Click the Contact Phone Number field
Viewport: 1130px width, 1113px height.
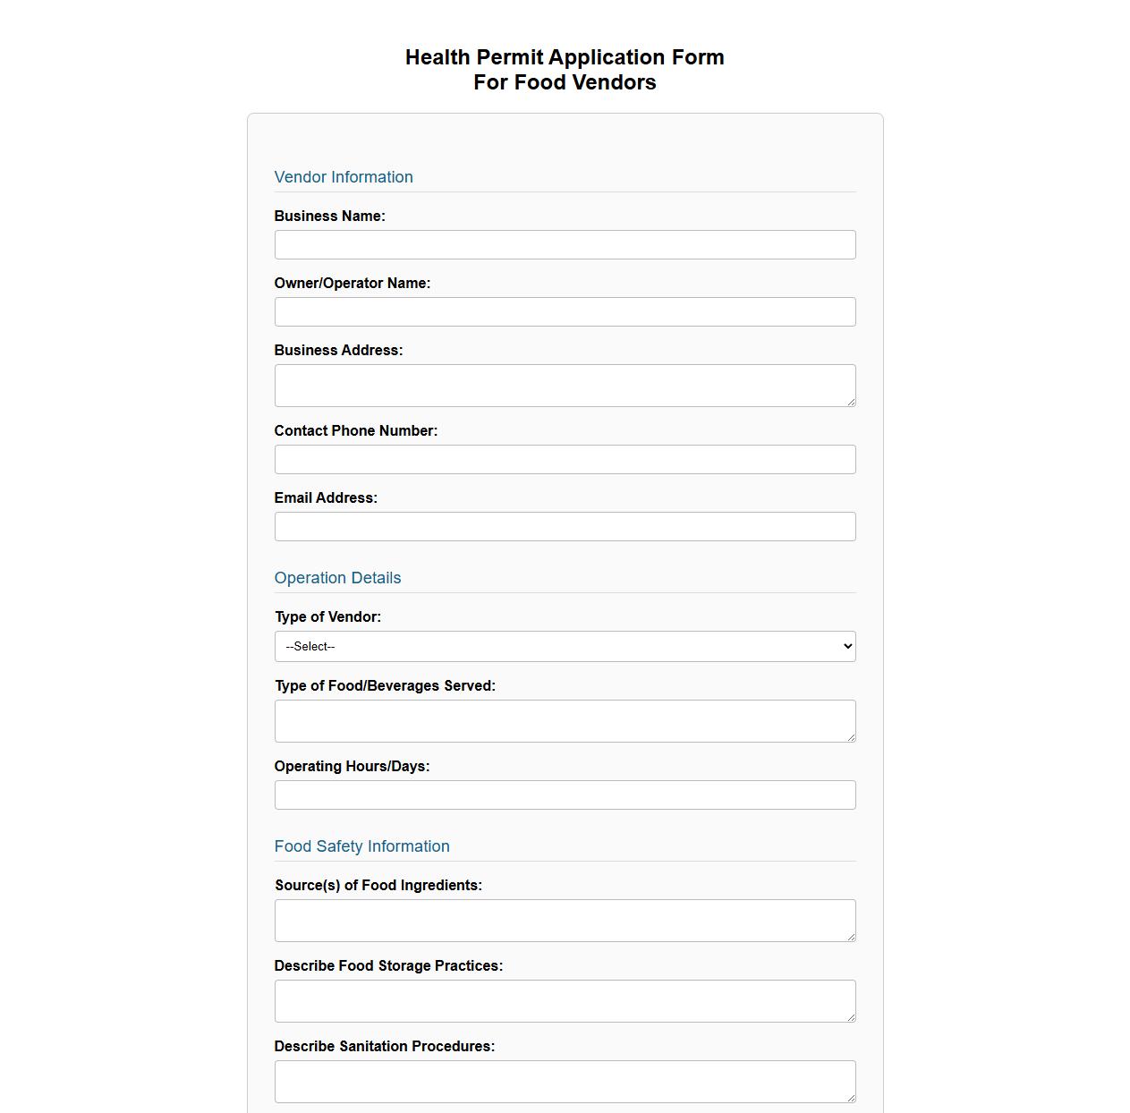(x=565, y=459)
